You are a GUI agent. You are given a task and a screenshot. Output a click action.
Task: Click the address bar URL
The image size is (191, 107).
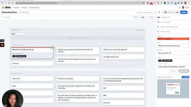point(38,3)
